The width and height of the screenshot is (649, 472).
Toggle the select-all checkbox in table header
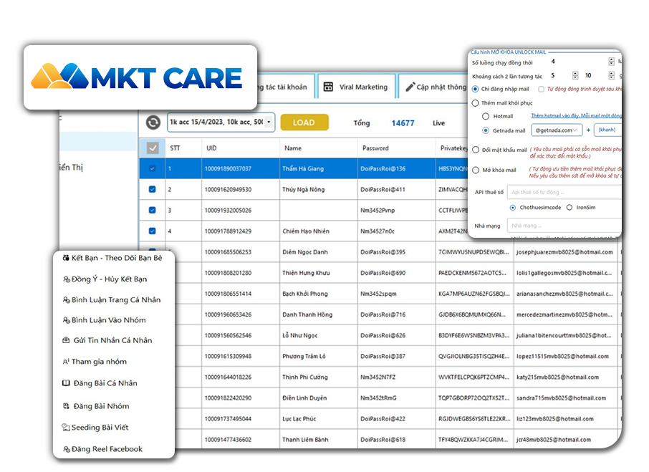click(x=153, y=148)
